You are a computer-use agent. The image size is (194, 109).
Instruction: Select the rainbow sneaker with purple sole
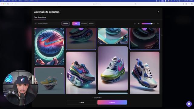(81, 73)
